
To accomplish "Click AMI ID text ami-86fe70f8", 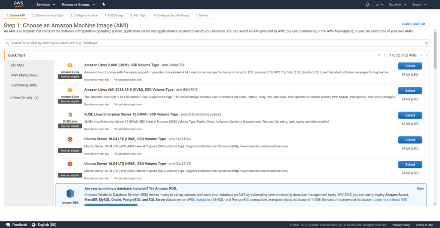I will [187, 90].
